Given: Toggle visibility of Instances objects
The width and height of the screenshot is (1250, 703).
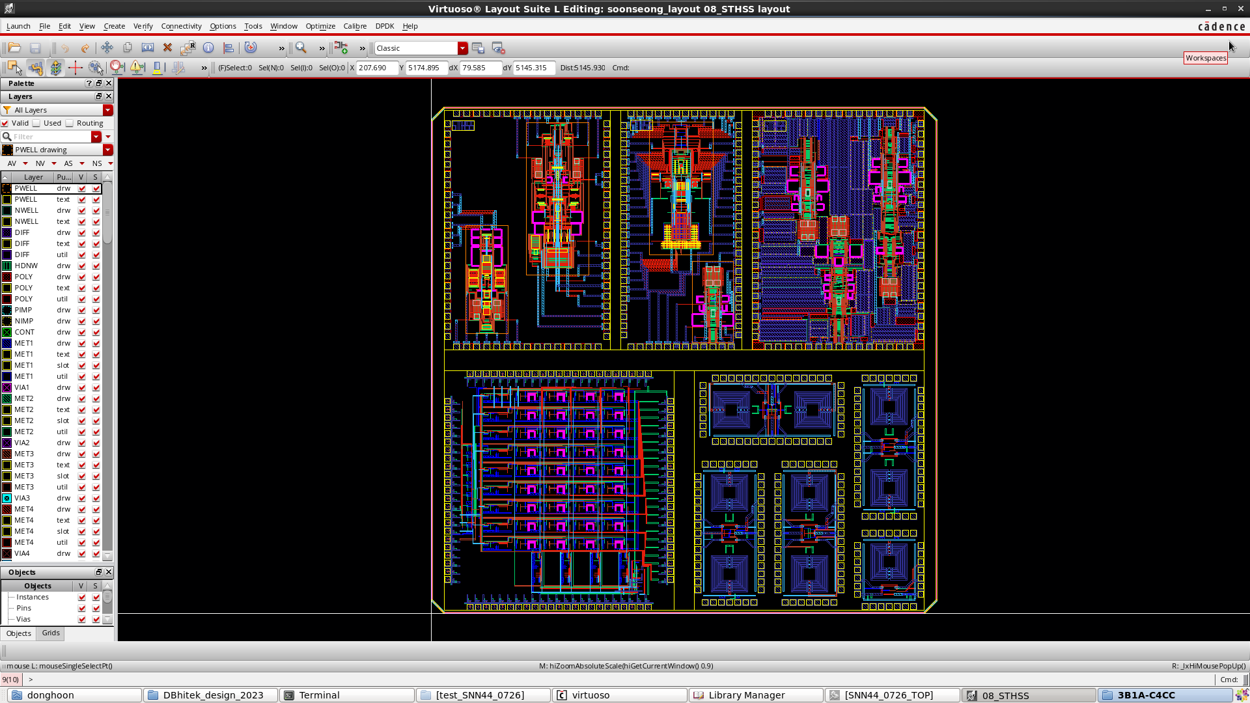Looking at the screenshot, I should pos(82,598).
